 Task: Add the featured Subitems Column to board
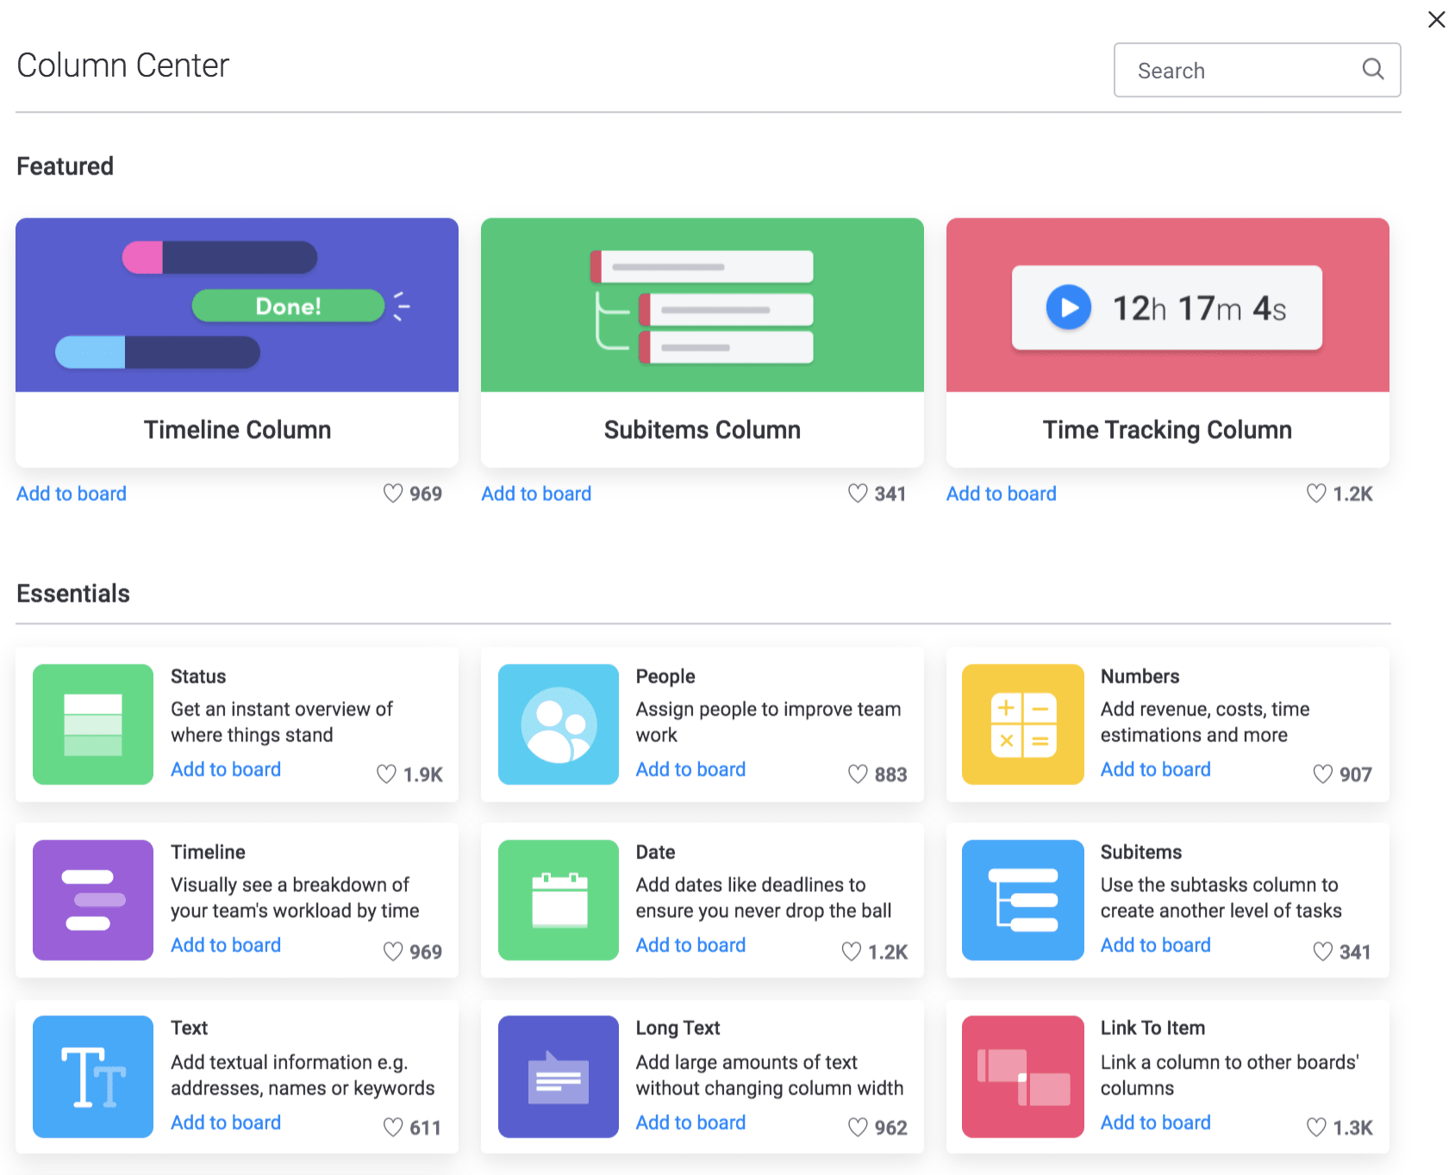[536, 494]
